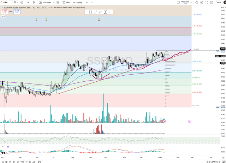Click the 01:04:37 UTC+8 timezone clock

(213, 162)
